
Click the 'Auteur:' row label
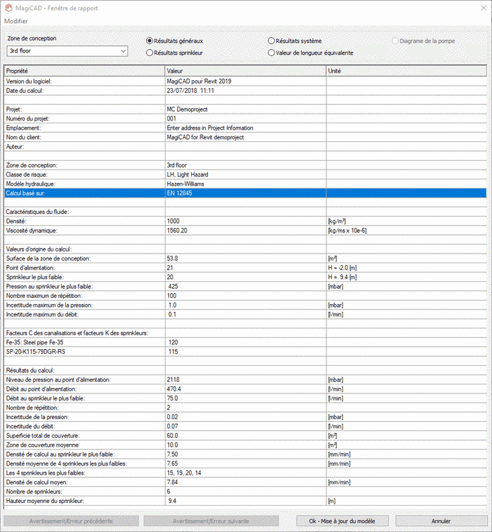pyautogui.click(x=15, y=147)
